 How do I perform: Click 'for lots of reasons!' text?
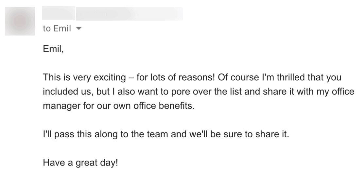[176, 77]
